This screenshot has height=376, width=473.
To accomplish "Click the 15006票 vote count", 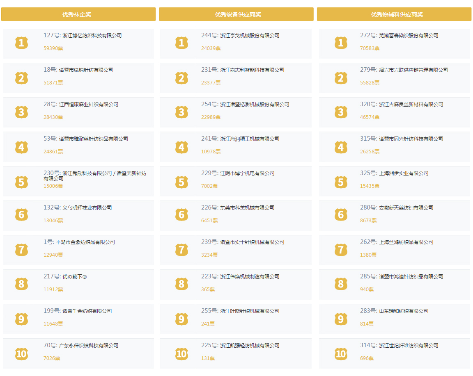I will click(53, 186).
